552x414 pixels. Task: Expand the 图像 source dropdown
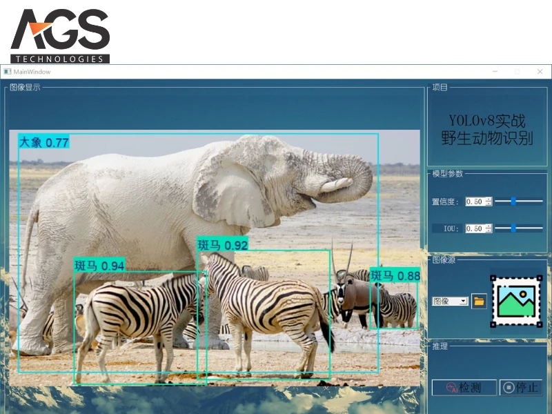pyautogui.click(x=450, y=302)
